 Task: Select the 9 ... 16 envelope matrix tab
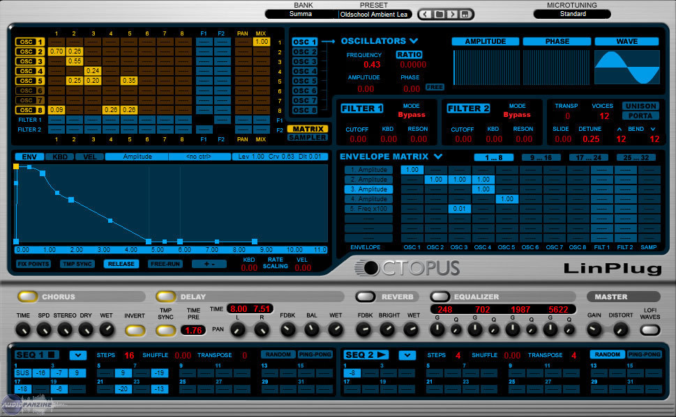[x=540, y=157]
